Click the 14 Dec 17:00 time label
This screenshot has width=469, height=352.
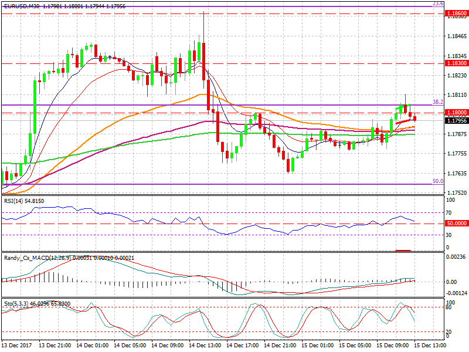tap(243, 345)
